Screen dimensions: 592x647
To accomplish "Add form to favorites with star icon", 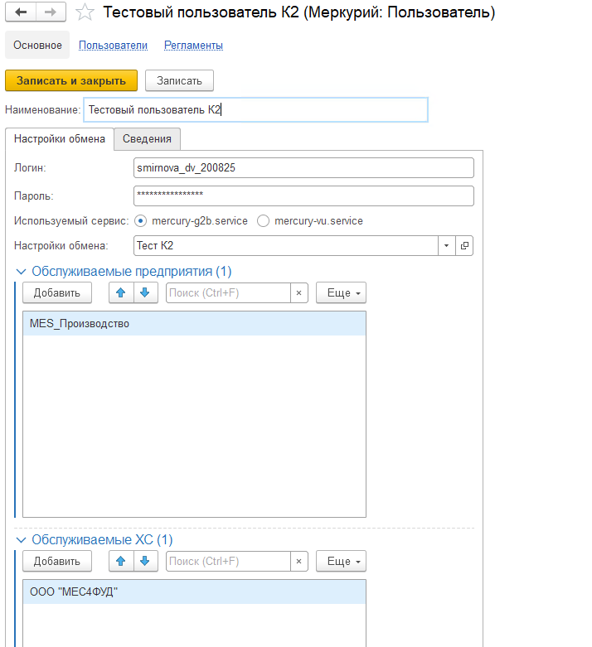I will (84, 12).
